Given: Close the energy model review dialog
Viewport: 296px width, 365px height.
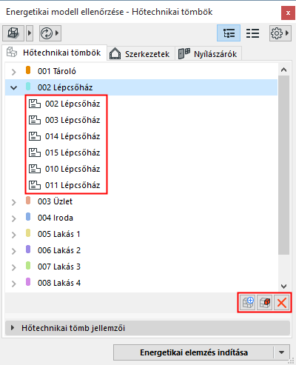Looking at the screenshot, I should pyautogui.click(x=288, y=13).
